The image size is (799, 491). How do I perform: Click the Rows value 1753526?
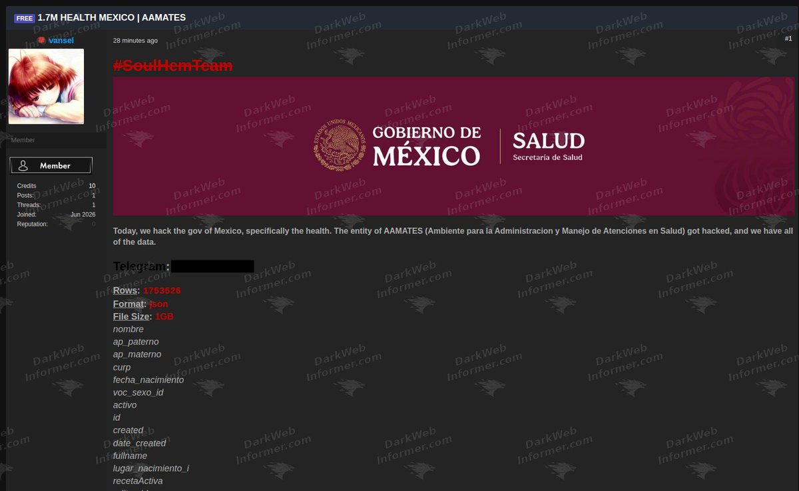(x=162, y=291)
